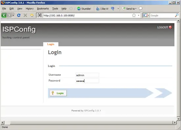The width and height of the screenshot is (181, 130).
Task: Click the horizontal scrollbar left arrow
Action: point(2,122)
